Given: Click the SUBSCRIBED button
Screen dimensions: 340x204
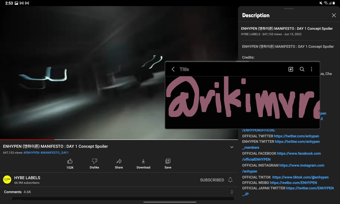Looking at the screenshot, I should tap(212, 180).
